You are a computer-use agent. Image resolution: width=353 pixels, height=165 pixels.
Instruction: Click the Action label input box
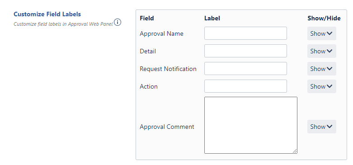[245, 86]
